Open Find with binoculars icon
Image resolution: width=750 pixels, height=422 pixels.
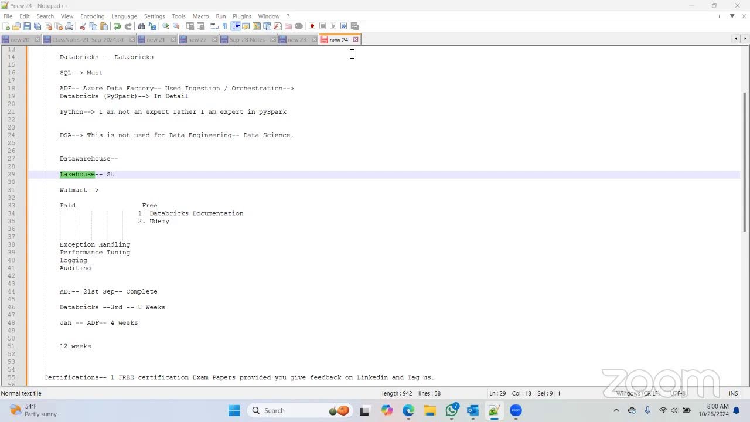pyautogui.click(x=141, y=26)
